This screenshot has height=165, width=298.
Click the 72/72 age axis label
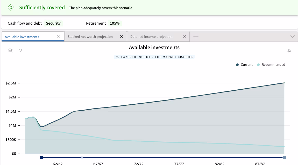[x=139, y=164]
